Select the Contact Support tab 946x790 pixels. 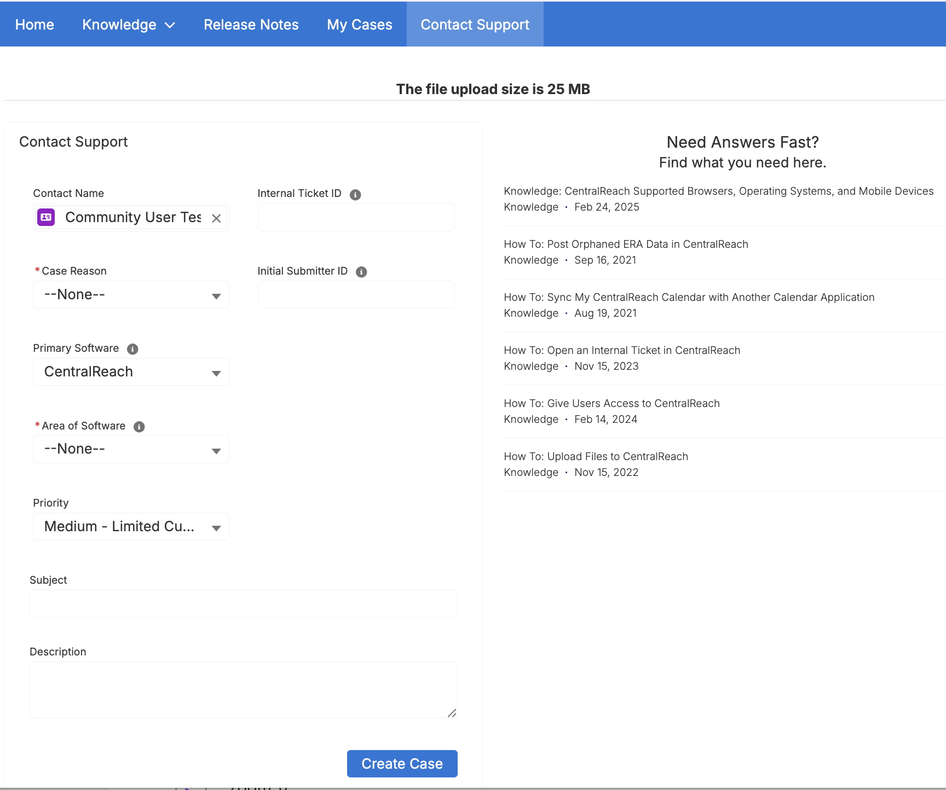(475, 25)
